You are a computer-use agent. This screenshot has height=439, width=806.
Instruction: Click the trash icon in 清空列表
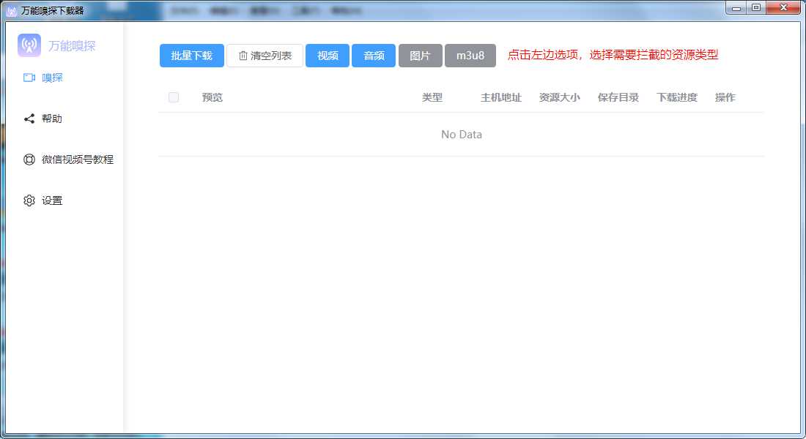243,56
